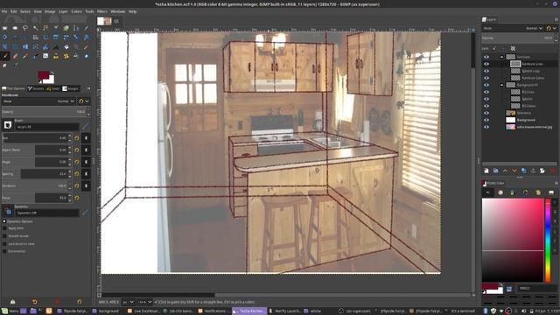Hide the Reference layer
This screenshot has width=560, height=315.
click(x=486, y=113)
